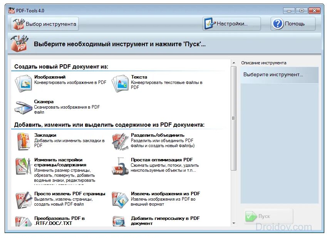Click the green checkmark on Пуск
The width and height of the screenshot is (327, 238).
click(x=251, y=216)
